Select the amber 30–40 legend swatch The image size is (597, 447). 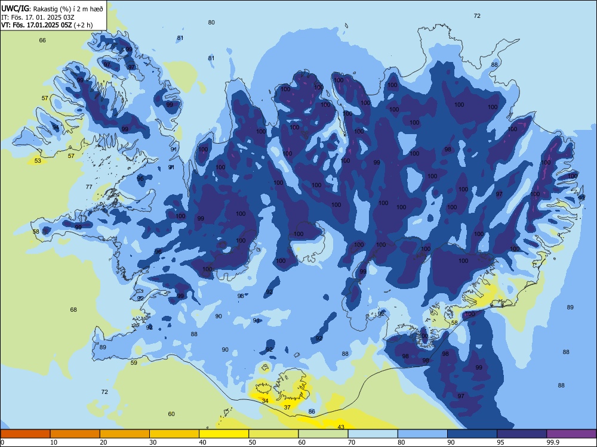[174, 434]
